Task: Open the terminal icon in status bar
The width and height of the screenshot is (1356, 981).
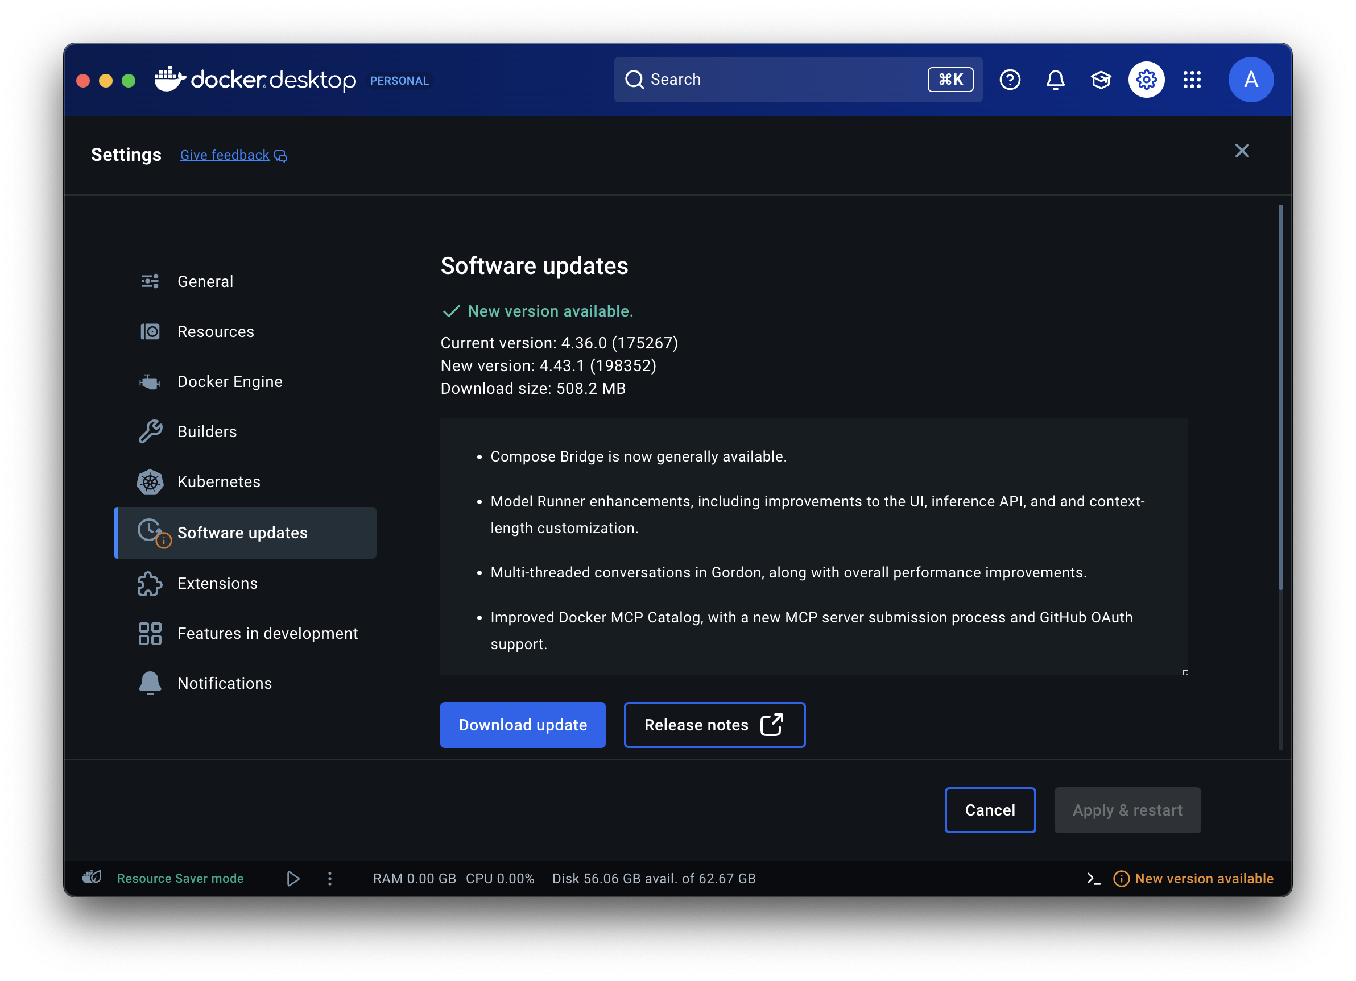Action: (x=1094, y=878)
